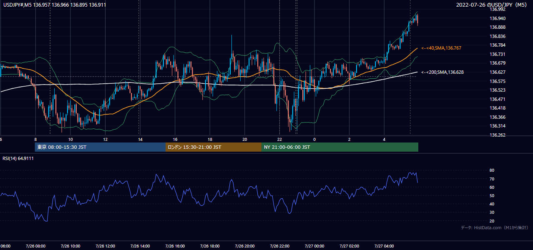
Task: Click hour label 22 below the candlestick chart
Action: 279,139
